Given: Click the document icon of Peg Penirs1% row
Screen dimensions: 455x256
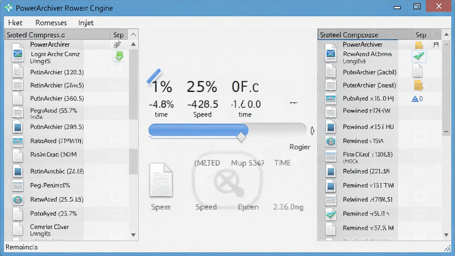Looking at the screenshot, I should 18,185.
